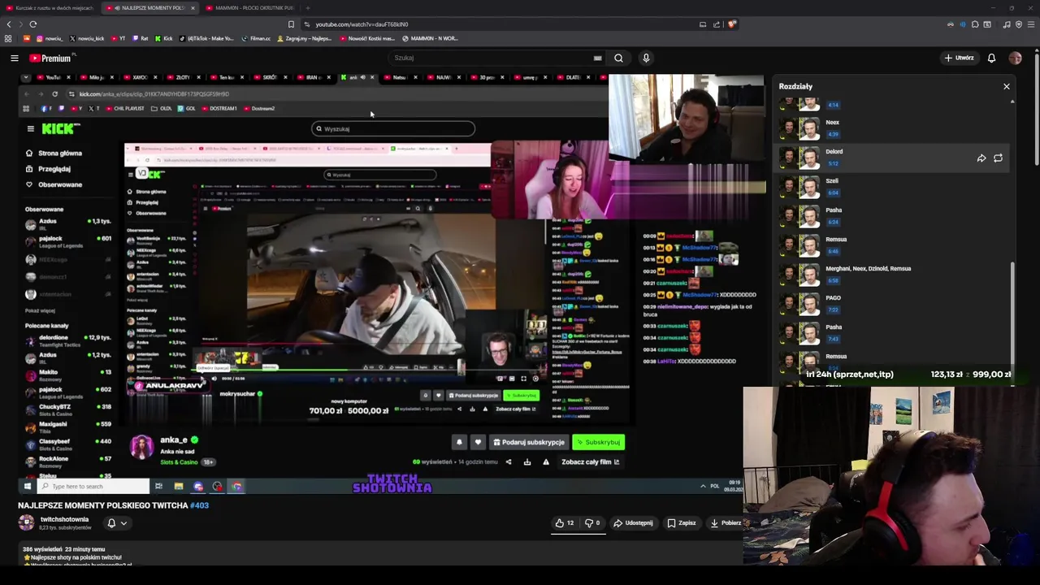Click Kick Wyszukaj search box in video

tap(393, 128)
